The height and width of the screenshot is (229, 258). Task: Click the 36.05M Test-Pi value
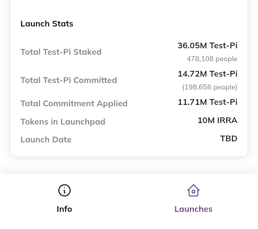pyautogui.click(x=207, y=45)
